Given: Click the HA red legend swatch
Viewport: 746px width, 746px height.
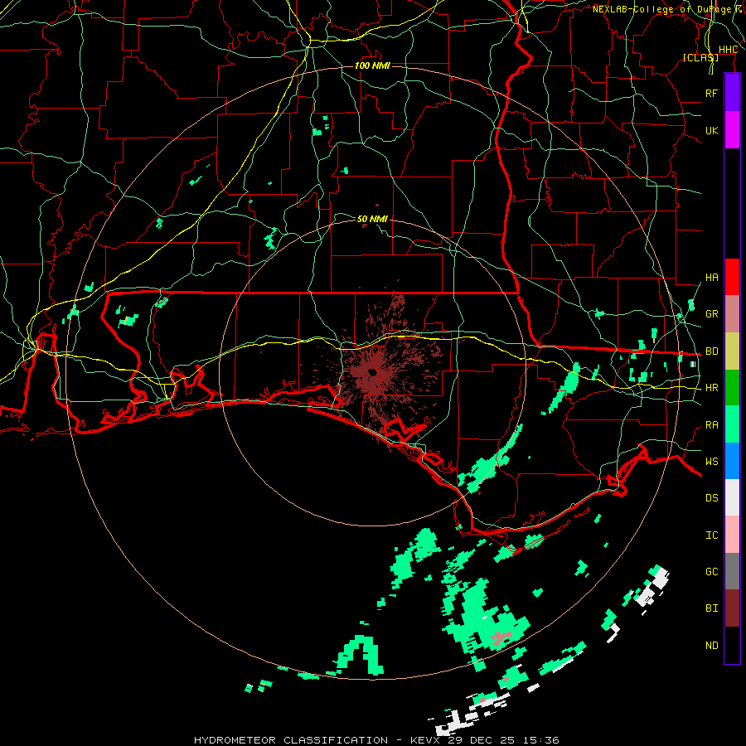Looking at the screenshot, I should (x=732, y=277).
